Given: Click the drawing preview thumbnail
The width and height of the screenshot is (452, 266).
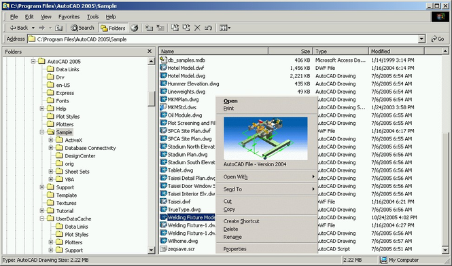Looking at the screenshot, I should point(266,138).
